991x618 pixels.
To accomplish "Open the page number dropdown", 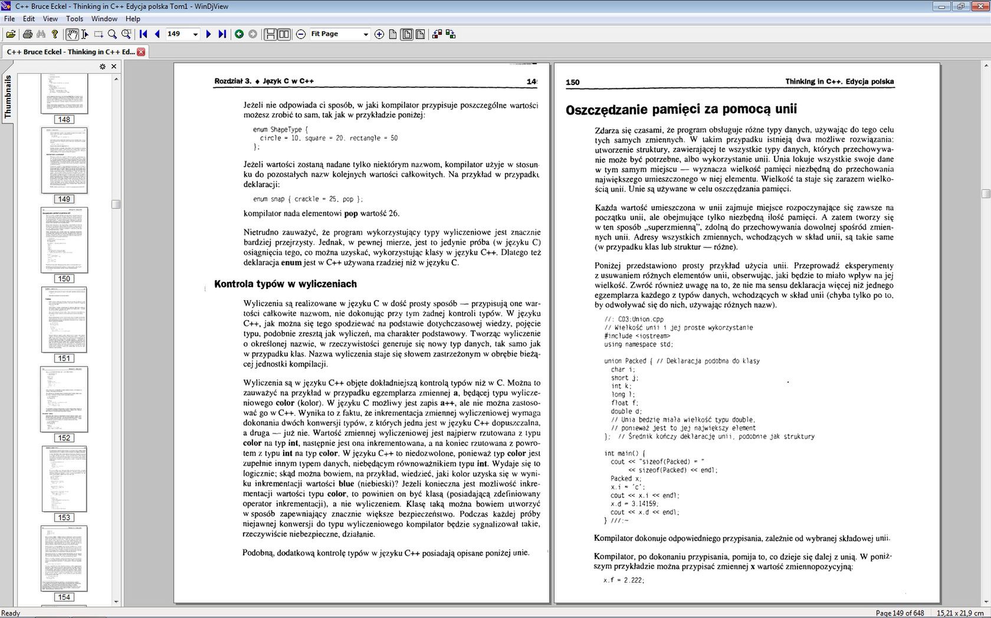I will point(195,34).
